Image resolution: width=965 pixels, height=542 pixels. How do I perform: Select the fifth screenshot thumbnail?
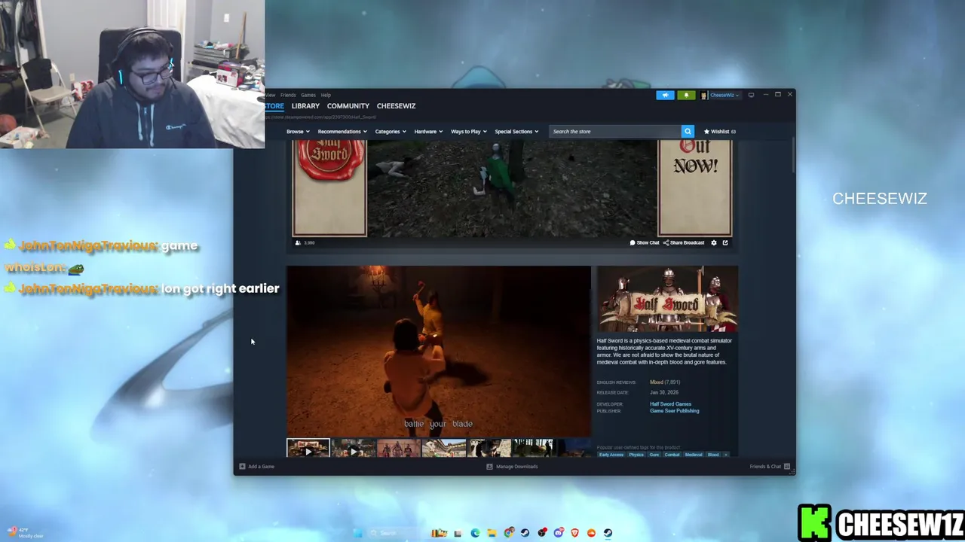(489, 449)
